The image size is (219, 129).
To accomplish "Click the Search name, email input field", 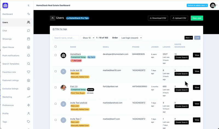I will (x=66, y=38).
